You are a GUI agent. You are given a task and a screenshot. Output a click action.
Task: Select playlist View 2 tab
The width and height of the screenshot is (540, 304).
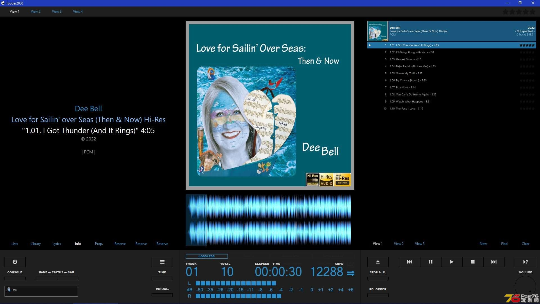coord(399,244)
